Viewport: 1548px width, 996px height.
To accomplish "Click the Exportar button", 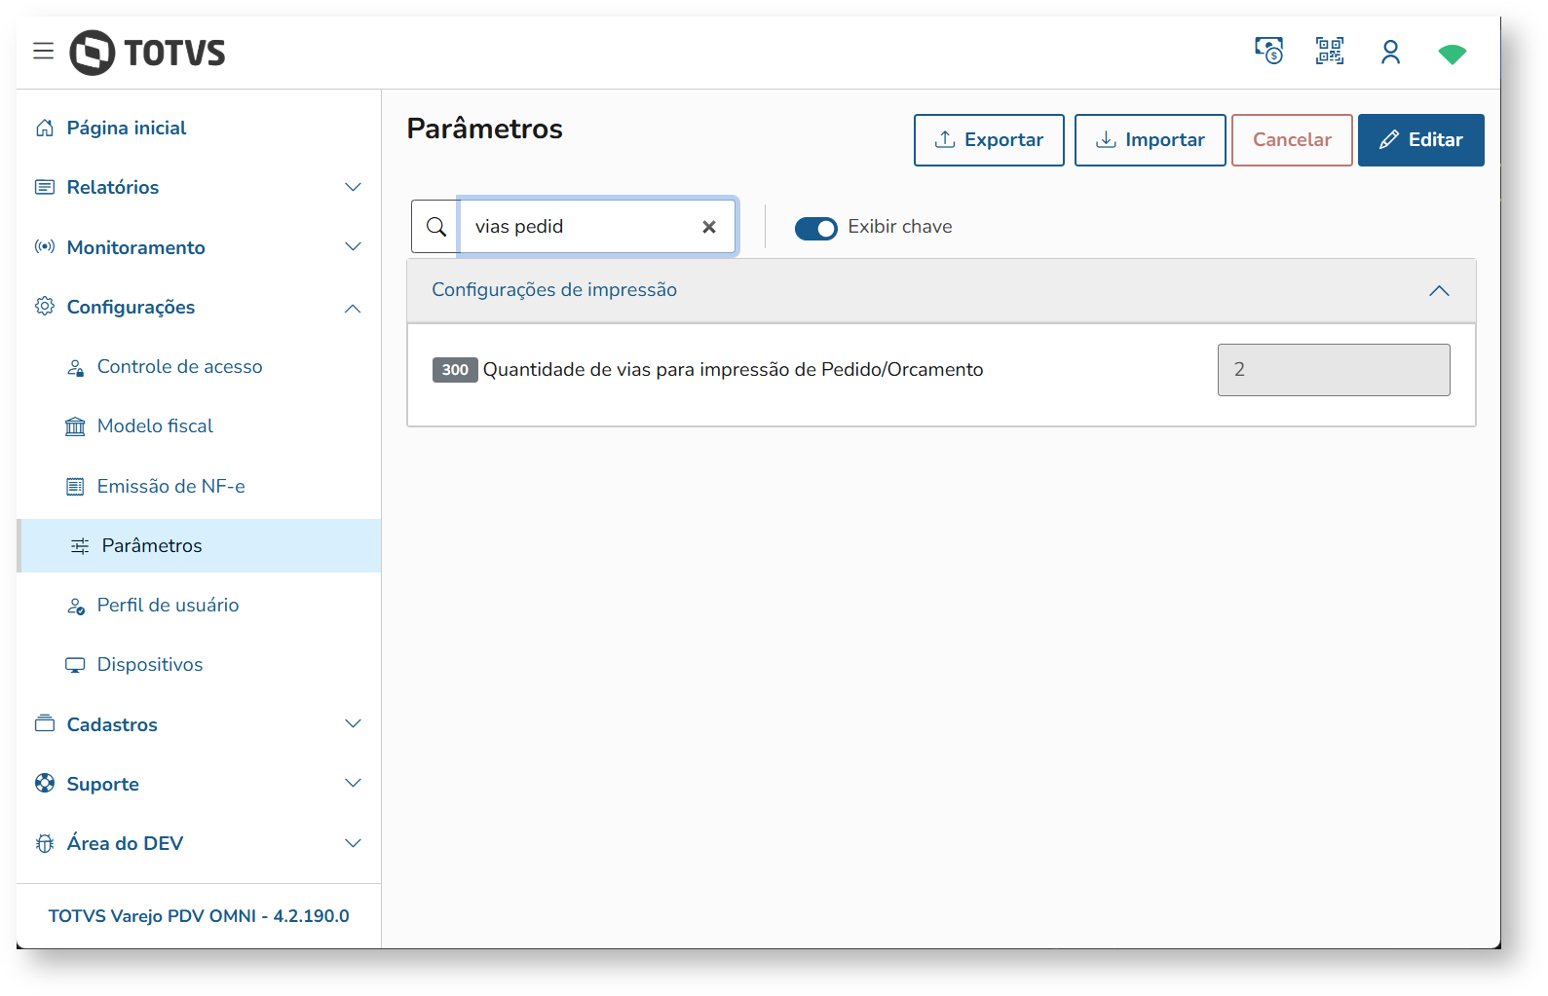I will click(989, 140).
